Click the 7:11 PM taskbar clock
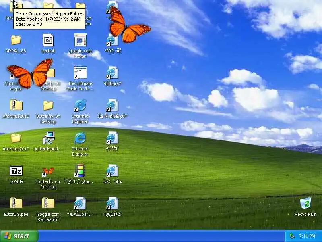The image size is (322, 242). 307,236
